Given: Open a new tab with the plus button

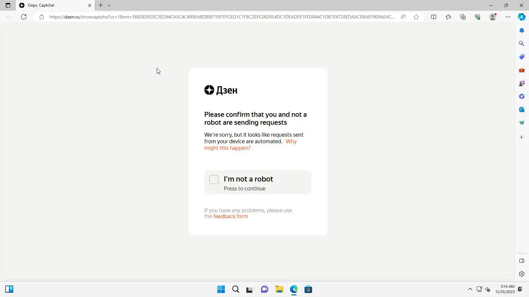Looking at the screenshot, I should pos(101,5).
